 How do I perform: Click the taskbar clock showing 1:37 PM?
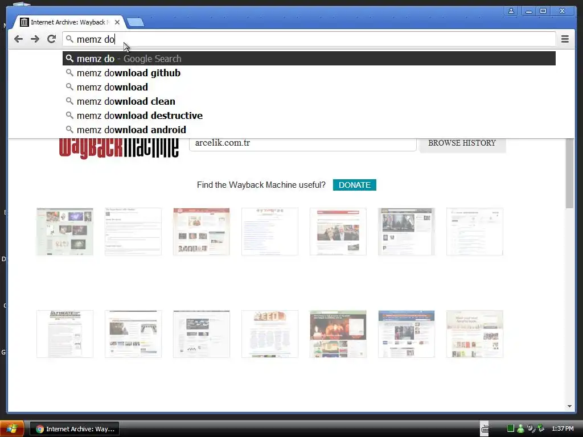point(563,428)
